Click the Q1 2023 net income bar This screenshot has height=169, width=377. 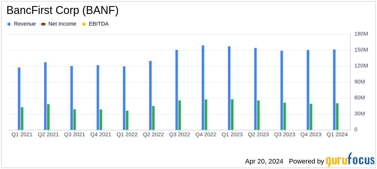click(x=232, y=115)
